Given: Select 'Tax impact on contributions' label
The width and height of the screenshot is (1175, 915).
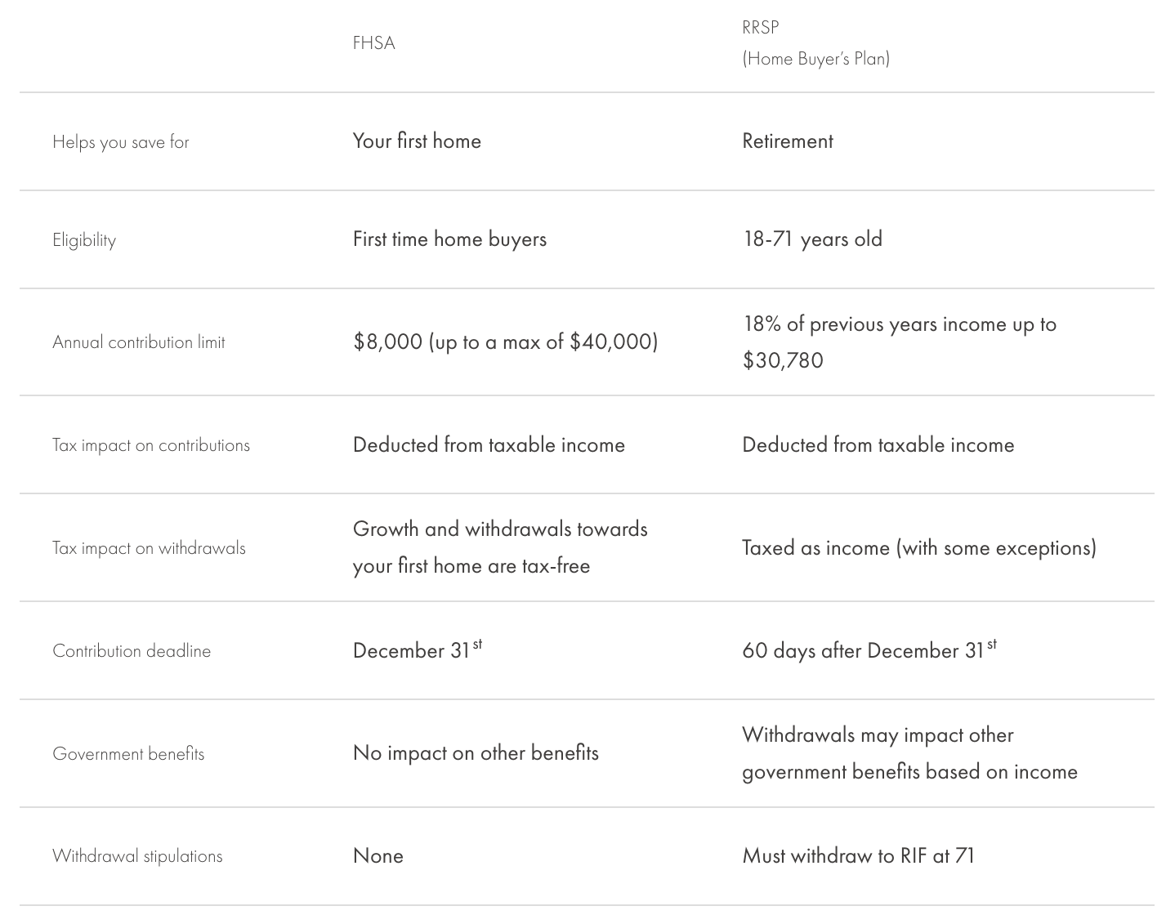Looking at the screenshot, I should pos(151,445).
